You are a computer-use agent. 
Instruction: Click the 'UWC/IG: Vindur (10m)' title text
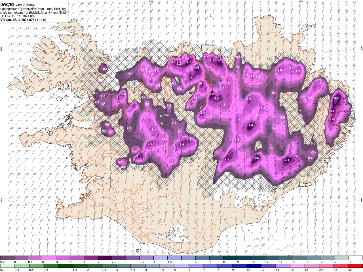tap(18, 5)
